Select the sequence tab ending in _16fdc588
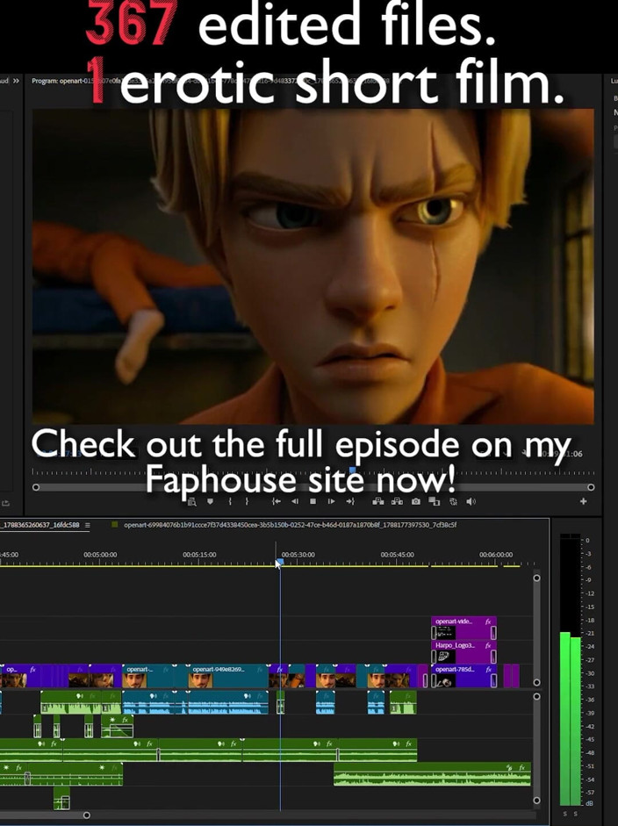The height and width of the screenshot is (826, 618). pyautogui.click(x=40, y=525)
